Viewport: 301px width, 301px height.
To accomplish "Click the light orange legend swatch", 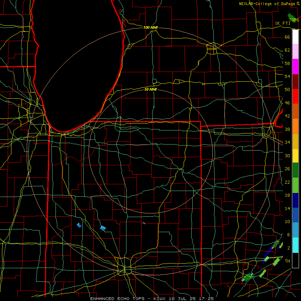I will (x=295, y=126).
